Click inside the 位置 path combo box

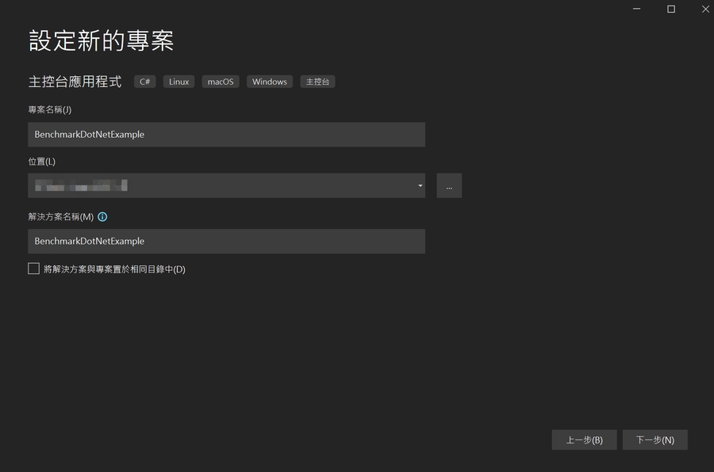pos(222,186)
